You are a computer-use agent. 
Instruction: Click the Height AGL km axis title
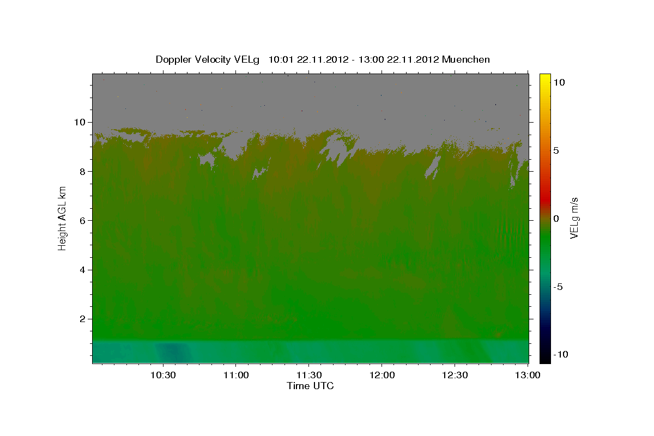coord(62,218)
